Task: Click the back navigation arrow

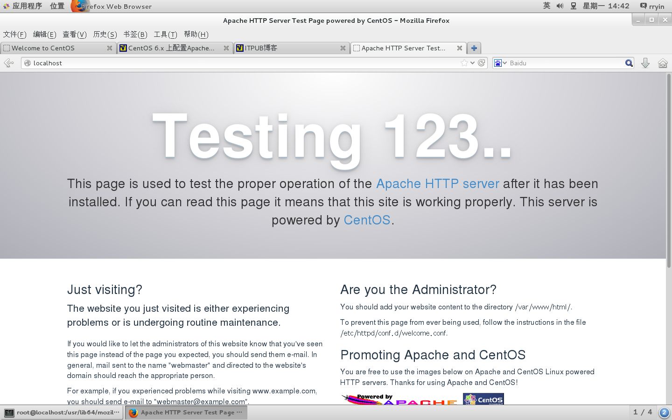Action: click(8, 63)
